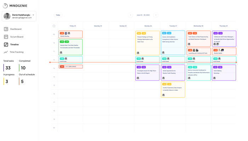Click the Deniz Hadzhaoglu profile avatar
The image size is (248, 141).
click(x=7, y=16)
